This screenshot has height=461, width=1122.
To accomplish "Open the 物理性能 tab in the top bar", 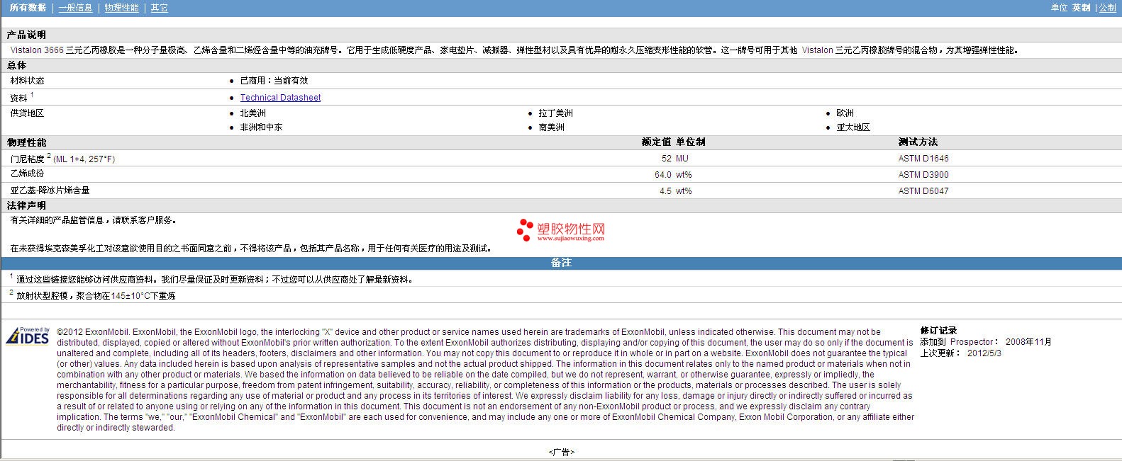I will click(121, 8).
